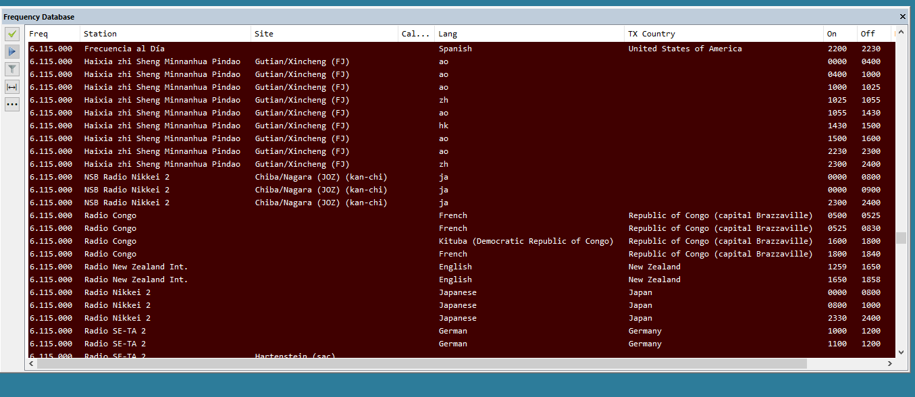Close the Frequency Database panel

(902, 17)
